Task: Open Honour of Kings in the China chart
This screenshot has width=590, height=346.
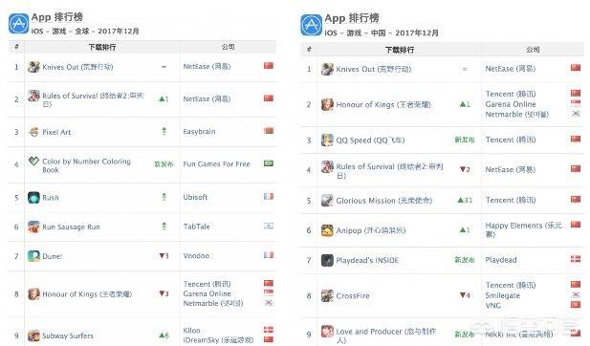Action: (x=383, y=104)
